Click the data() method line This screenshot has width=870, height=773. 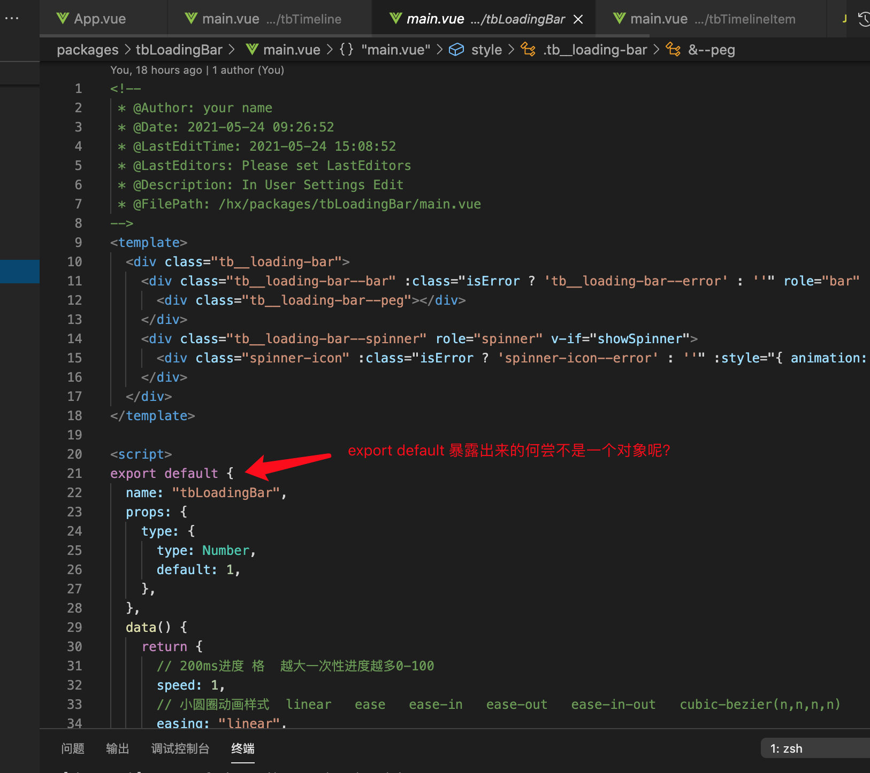pyautogui.click(x=156, y=628)
